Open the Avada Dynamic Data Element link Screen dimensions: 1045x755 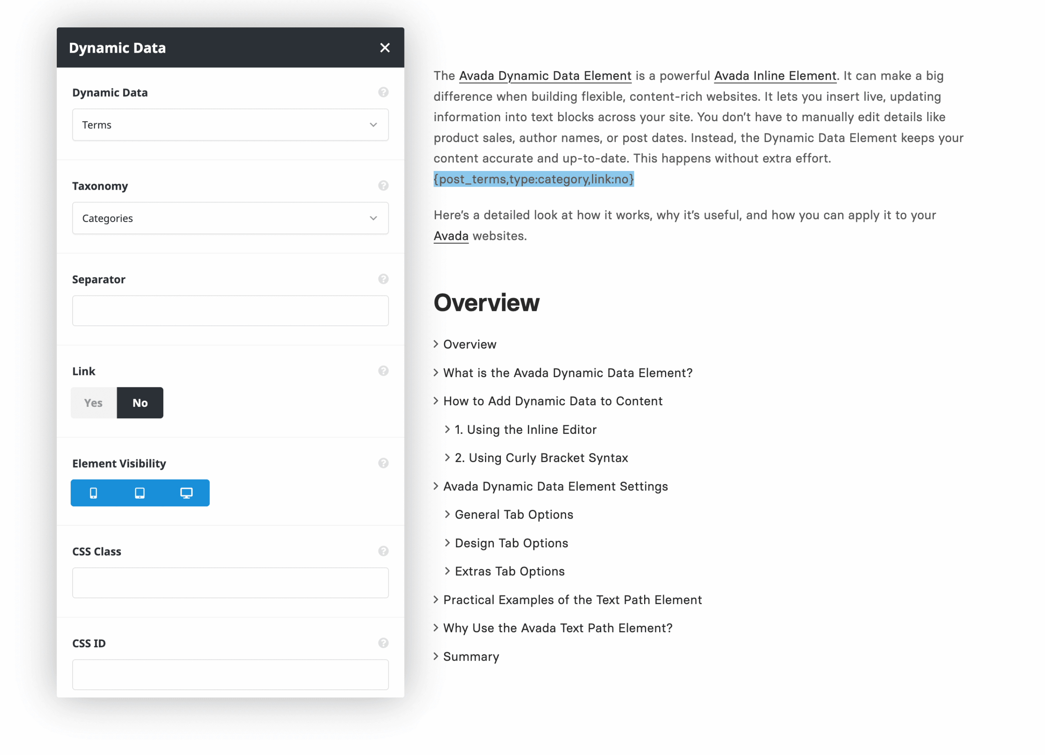pyautogui.click(x=545, y=76)
